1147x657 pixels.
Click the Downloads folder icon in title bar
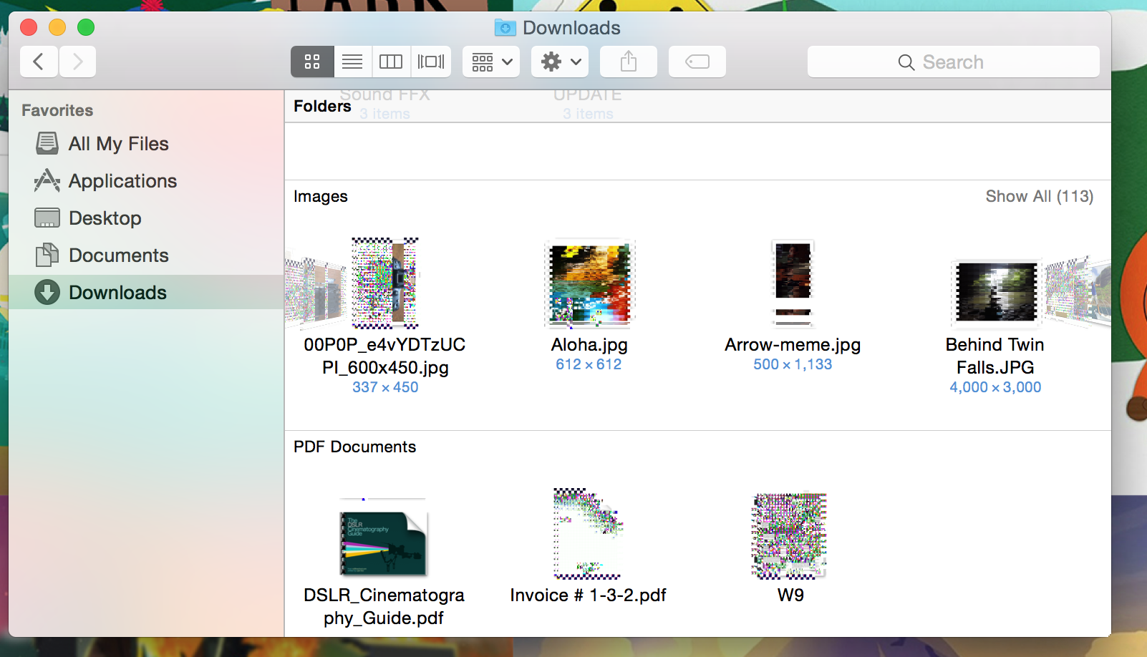(x=505, y=28)
